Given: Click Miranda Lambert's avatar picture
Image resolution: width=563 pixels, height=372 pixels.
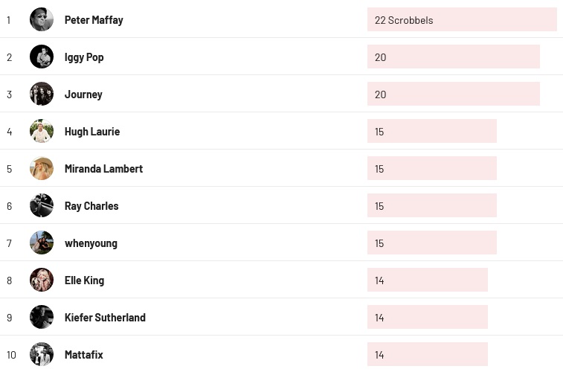Looking at the screenshot, I should pos(42,168).
